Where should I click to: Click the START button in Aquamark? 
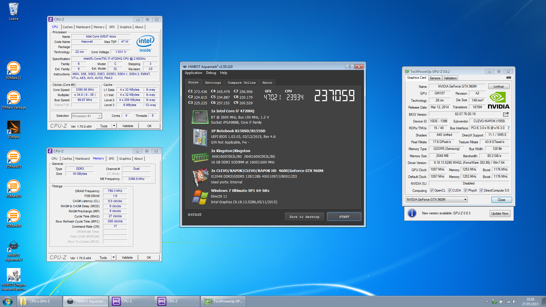click(344, 217)
